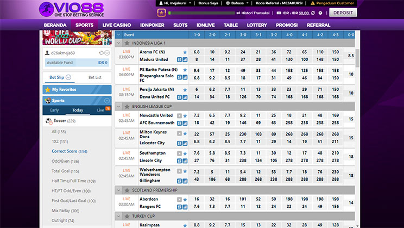Refresh the IDR balance in header
This screenshot has height=228, width=404.
[313, 13]
